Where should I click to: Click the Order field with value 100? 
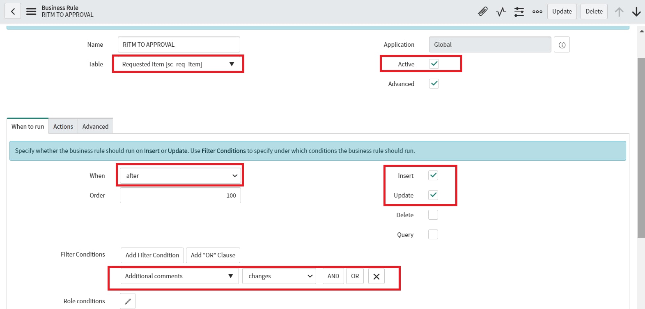click(x=180, y=195)
